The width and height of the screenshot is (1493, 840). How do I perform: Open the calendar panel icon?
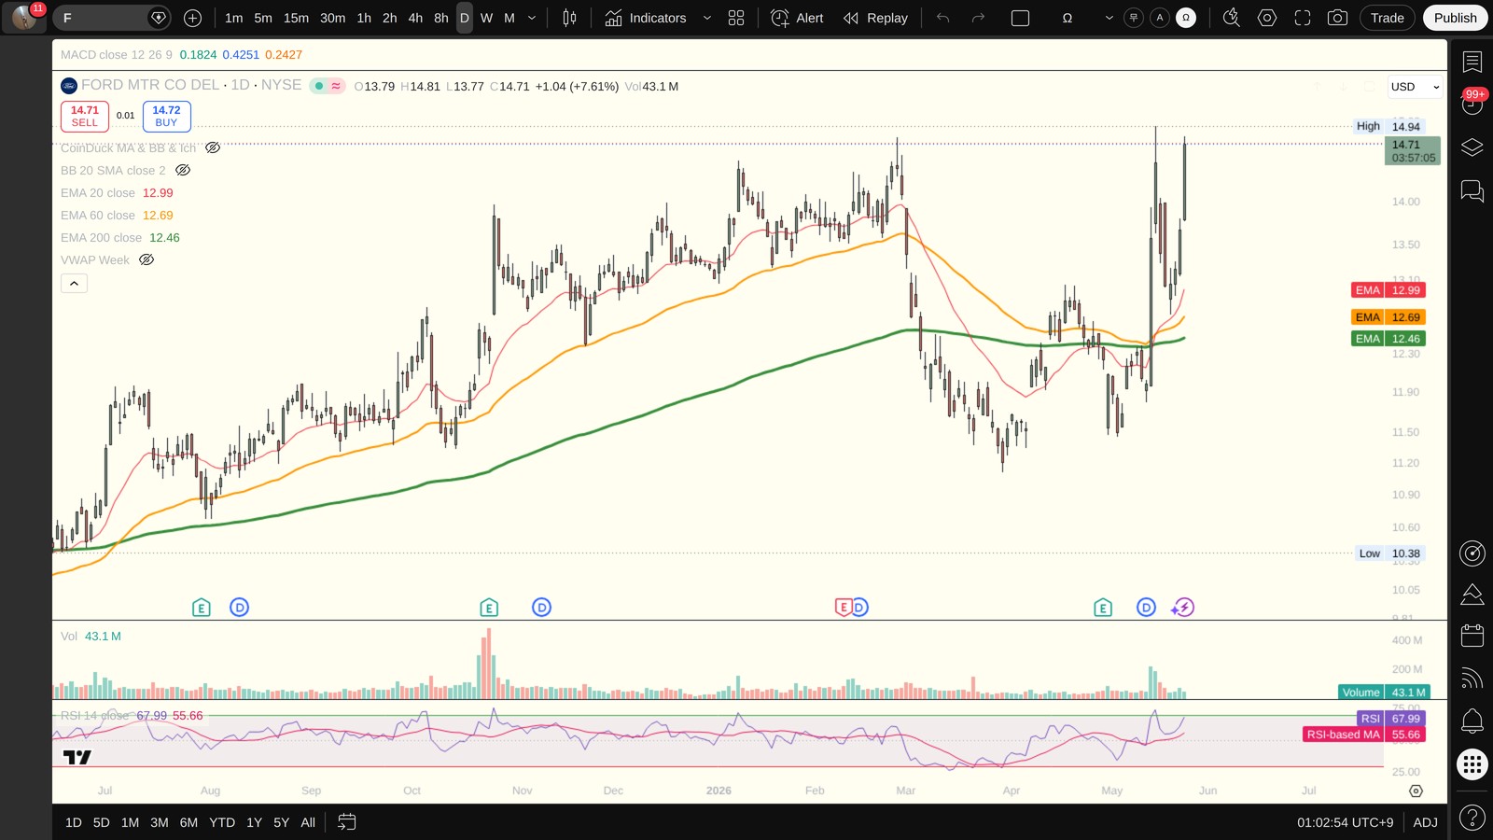pyautogui.click(x=1472, y=636)
